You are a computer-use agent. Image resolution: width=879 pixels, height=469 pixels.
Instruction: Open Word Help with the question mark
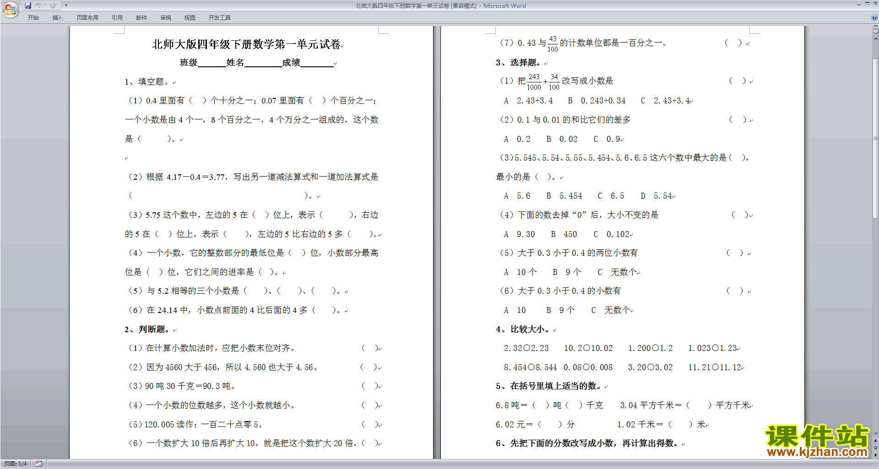(x=874, y=17)
